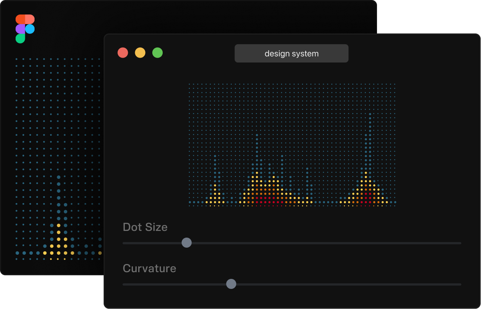Image resolution: width=481 pixels, height=309 pixels.
Task: Click the purple piece of the Figma logo
Action: tap(20, 29)
